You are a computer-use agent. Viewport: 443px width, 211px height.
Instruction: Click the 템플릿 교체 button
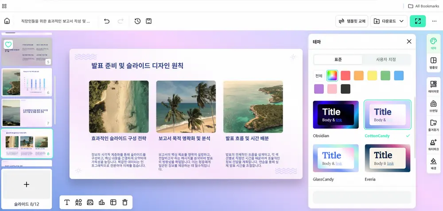(x=352, y=21)
